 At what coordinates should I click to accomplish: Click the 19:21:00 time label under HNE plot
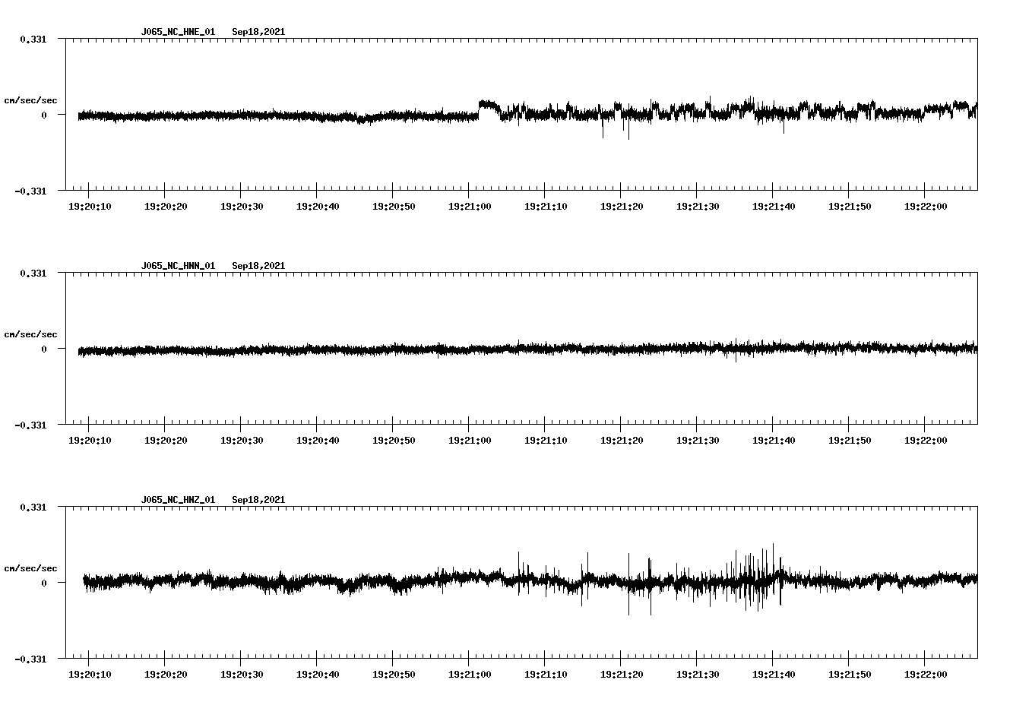(x=469, y=207)
